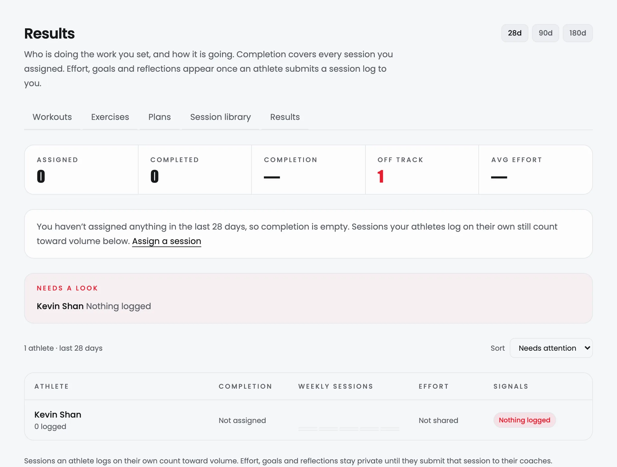The image size is (617, 467).
Task: Switch to the 90d time range
Action: click(x=545, y=33)
